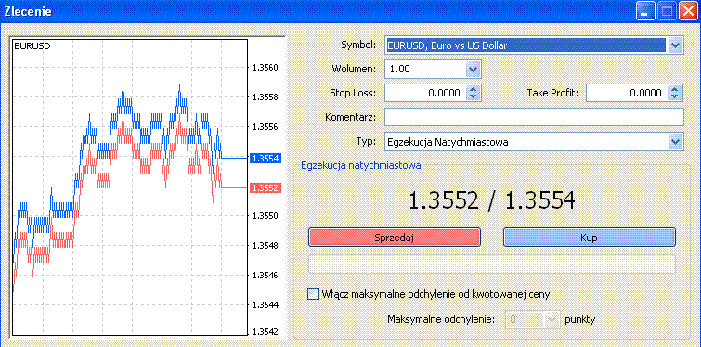Image resolution: width=701 pixels, height=347 pixels.
Task: Open the Typ execution type dropdown
Action: pyautogui.click(x=675, y=142)
